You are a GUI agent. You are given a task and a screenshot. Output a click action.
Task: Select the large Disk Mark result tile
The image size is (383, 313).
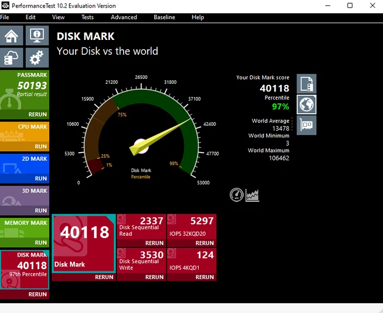point(84,244)
